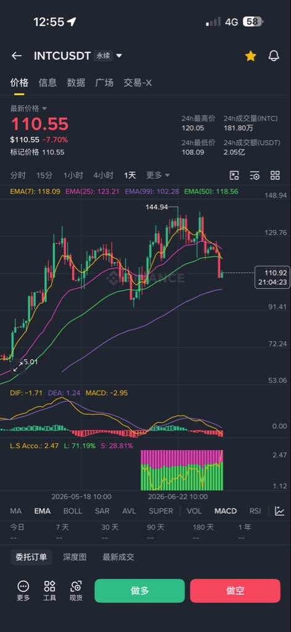Tap the 110.92 current price label
This screenshot has width=291, height=632.
(x=273, y=277)
